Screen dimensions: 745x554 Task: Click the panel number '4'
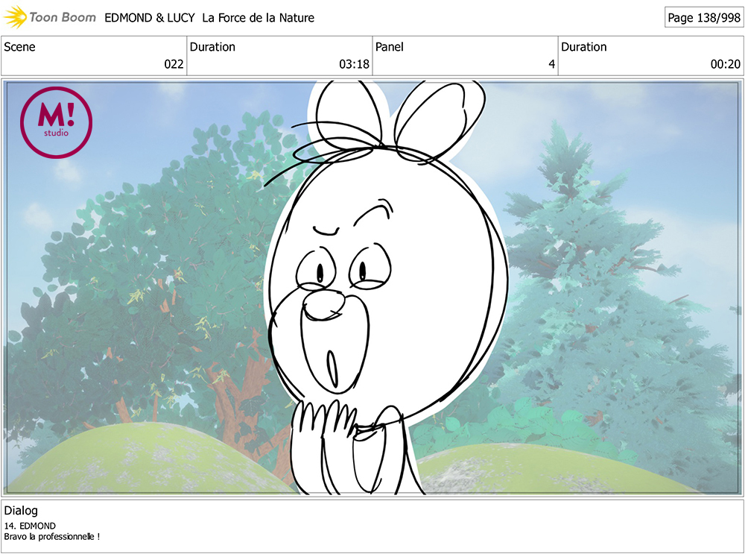point(551,64)
